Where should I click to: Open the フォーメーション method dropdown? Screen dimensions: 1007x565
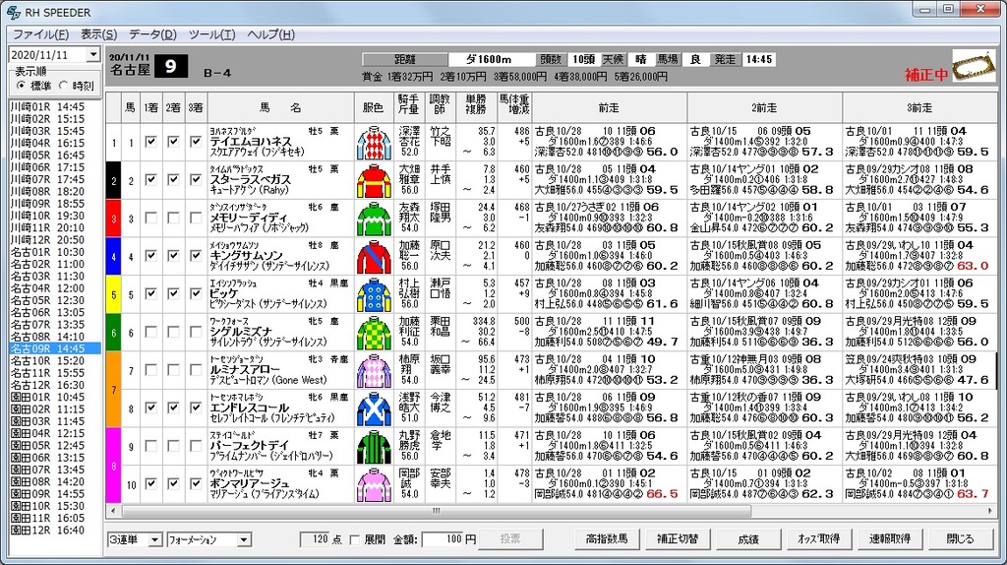click(x=244, y=540)
